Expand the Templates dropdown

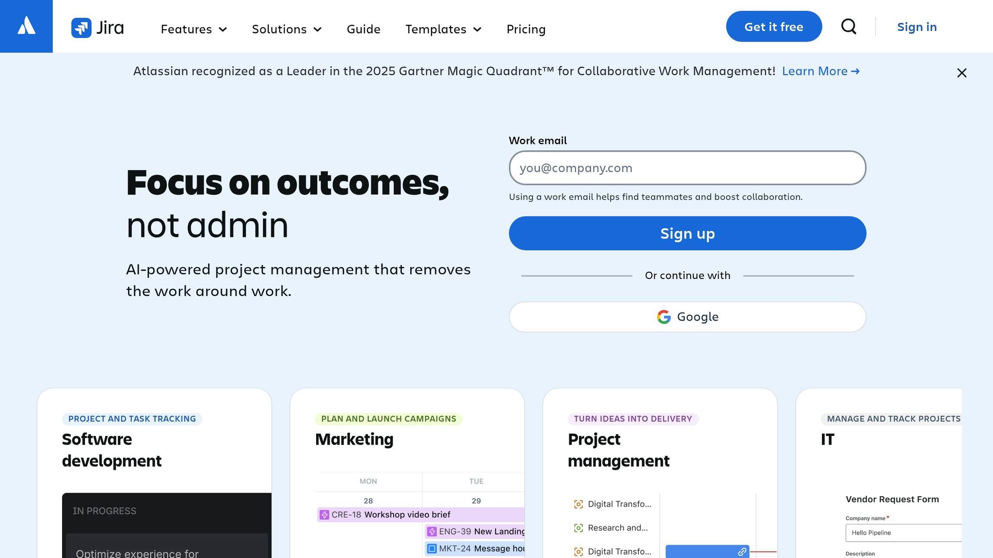coord(443,29)
